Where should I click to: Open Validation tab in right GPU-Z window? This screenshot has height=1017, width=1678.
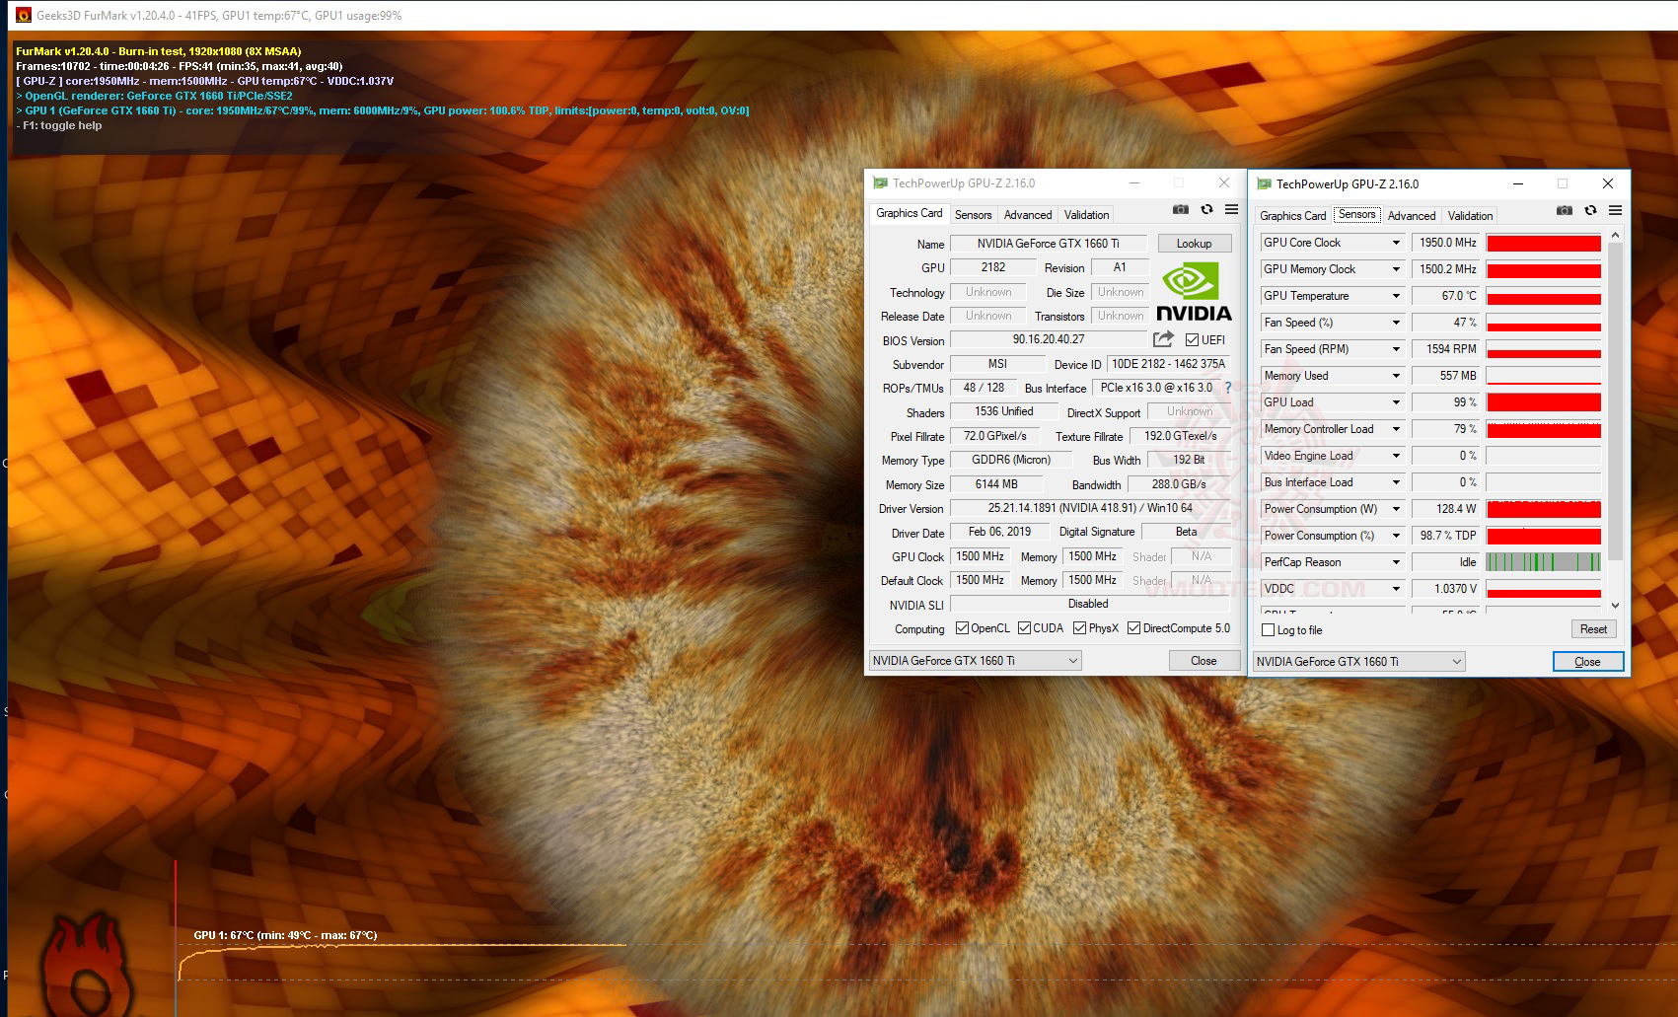coord(1470,216)
